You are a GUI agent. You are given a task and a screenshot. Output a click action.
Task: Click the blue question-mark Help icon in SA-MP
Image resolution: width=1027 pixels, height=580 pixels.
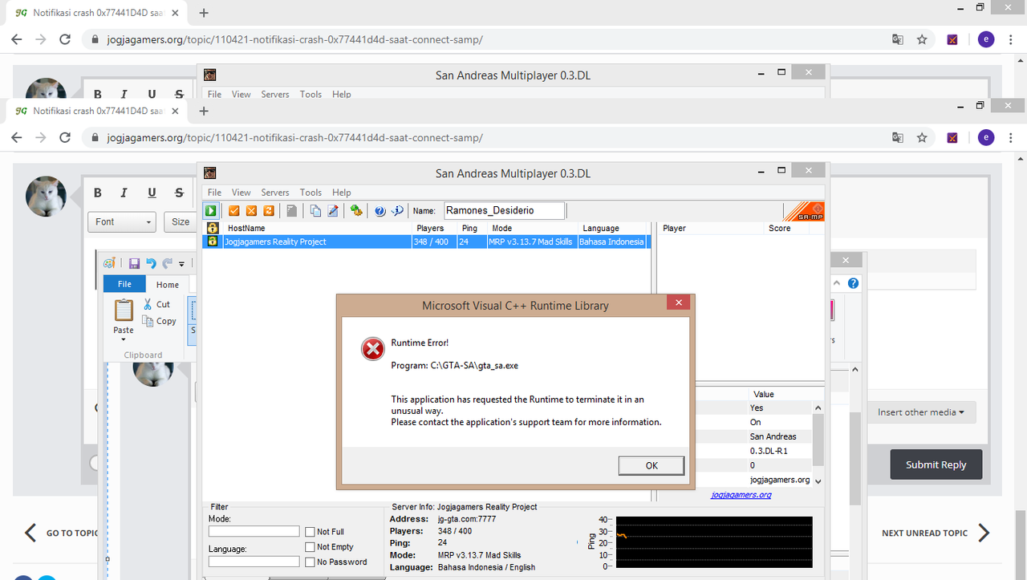380,211
